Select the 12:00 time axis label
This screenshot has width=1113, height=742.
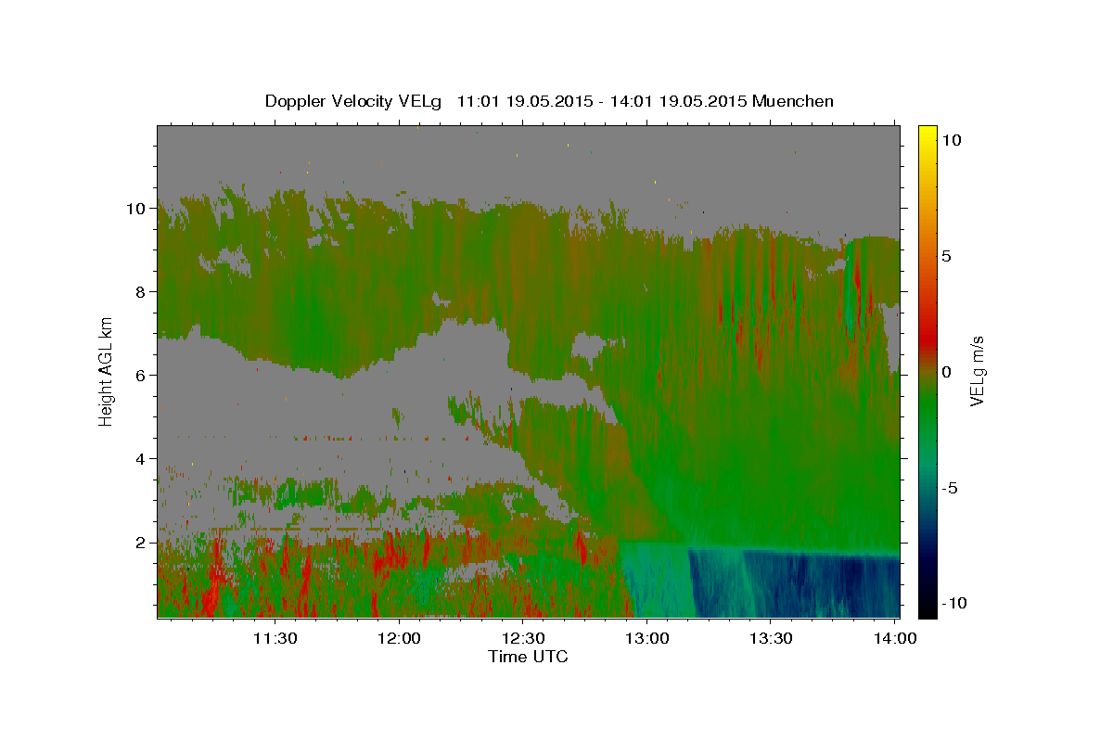(400, 638)
